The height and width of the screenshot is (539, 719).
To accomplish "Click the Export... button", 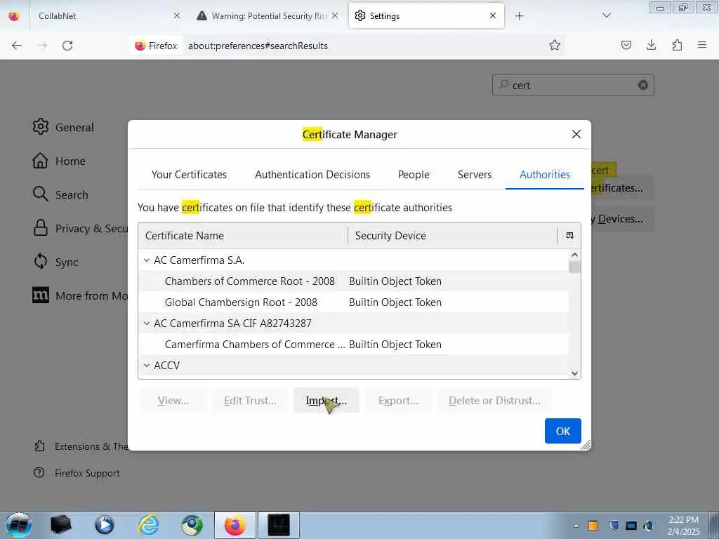I will pyautogui.click(x=398, y=401).
